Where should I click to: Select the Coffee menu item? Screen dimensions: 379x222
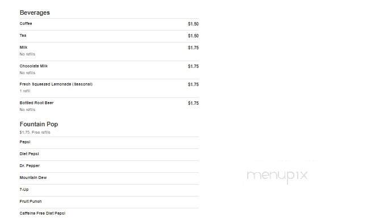(26, 24)
